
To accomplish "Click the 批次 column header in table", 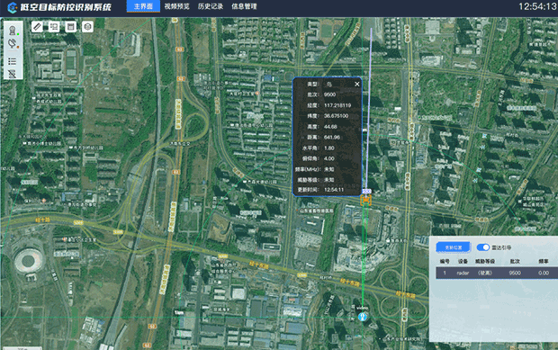I will (x=515, y=262).
